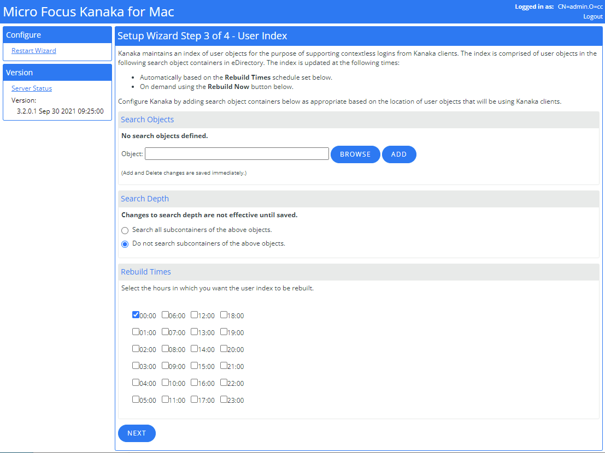Screen dimensions: 605x453
Task: Tick the 14:00 checkbox
Action: pos(194,349)
